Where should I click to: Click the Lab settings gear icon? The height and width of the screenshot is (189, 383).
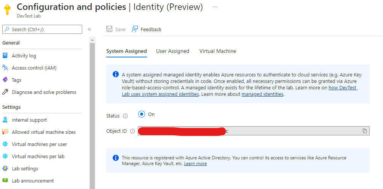pos(5,168)
